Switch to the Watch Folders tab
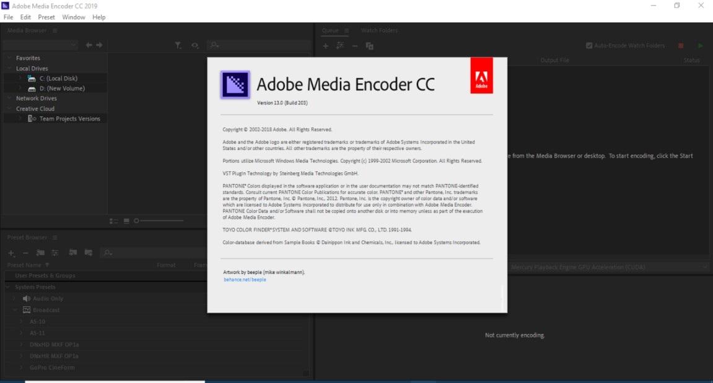The width and height of the screenshot is (713, 383). tap(379, 30)
